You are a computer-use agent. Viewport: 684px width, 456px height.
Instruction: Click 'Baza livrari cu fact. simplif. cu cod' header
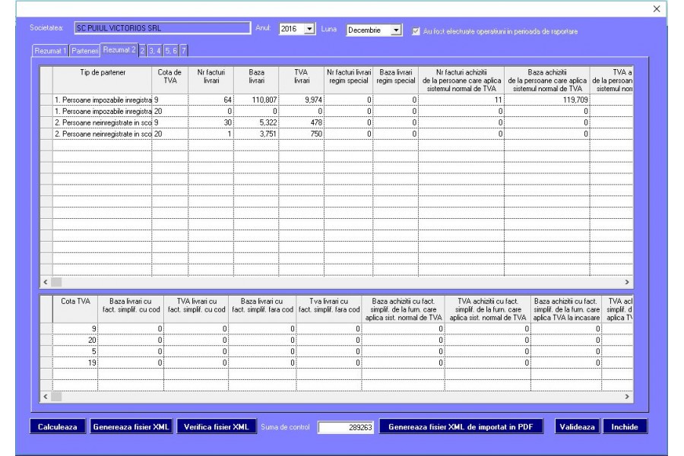click(x=131, y=309)
